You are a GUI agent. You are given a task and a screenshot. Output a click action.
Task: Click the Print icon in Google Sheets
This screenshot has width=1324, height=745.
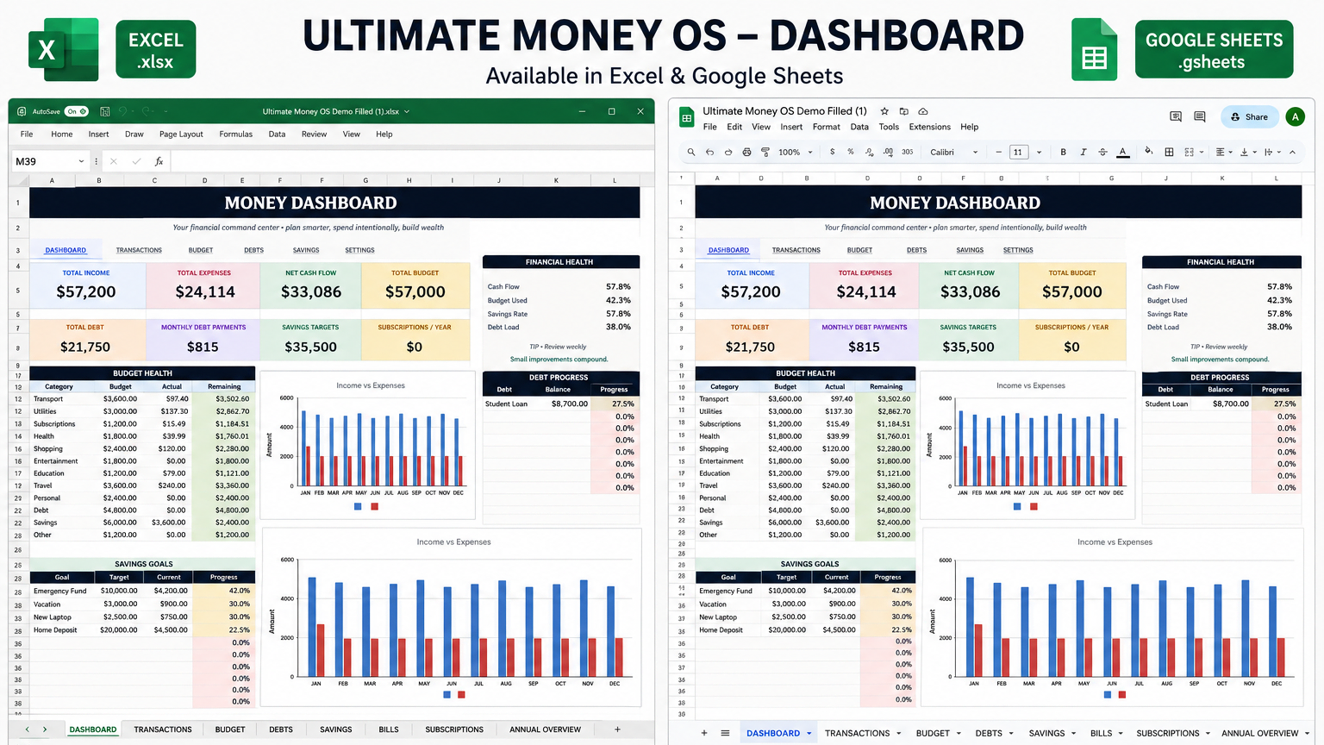point(746,152)
